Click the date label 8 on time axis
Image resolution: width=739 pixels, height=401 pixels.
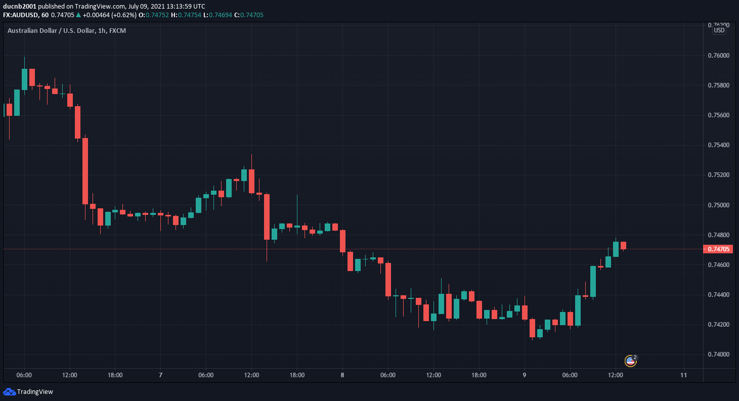coord(342,375)
